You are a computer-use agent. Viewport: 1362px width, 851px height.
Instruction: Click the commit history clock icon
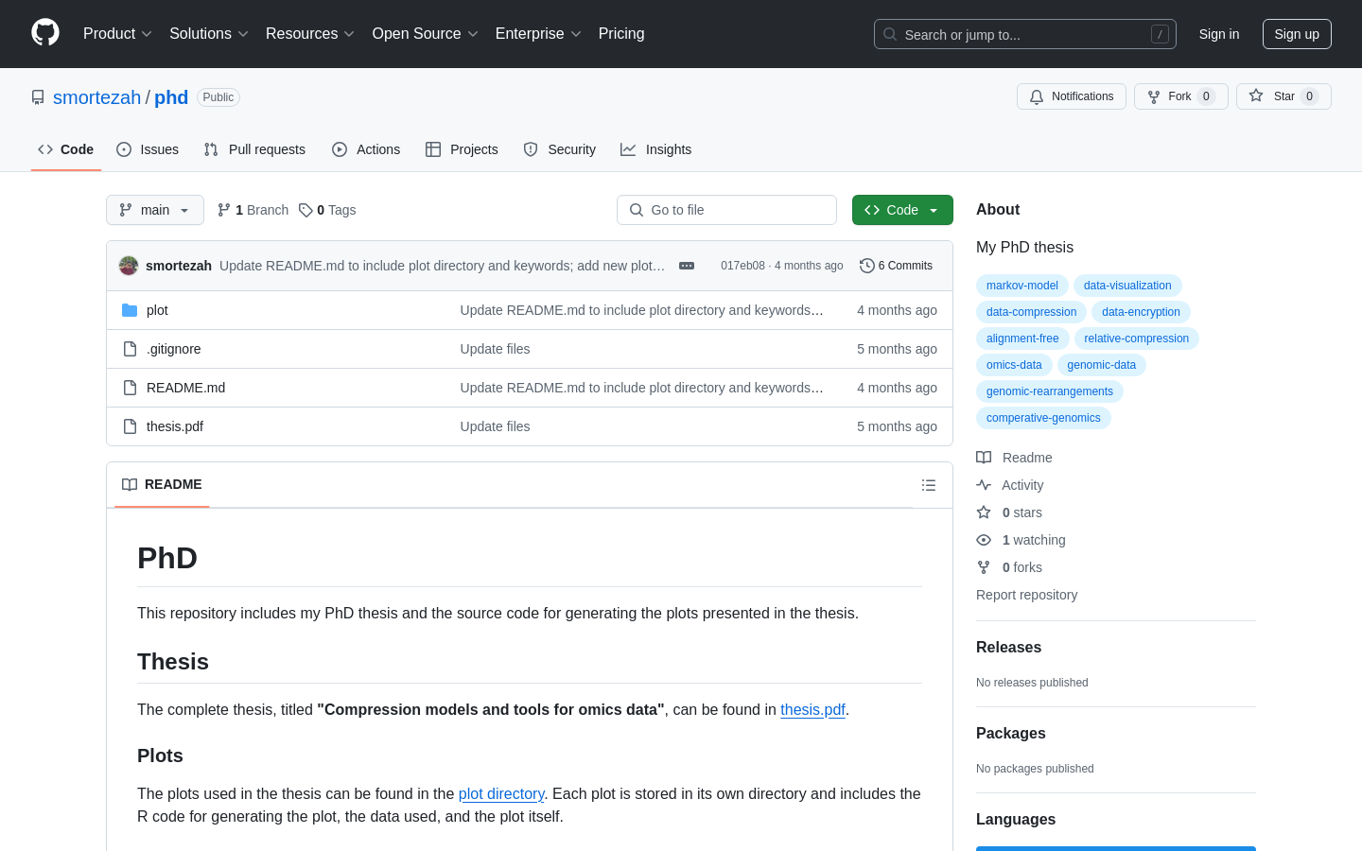866,266
